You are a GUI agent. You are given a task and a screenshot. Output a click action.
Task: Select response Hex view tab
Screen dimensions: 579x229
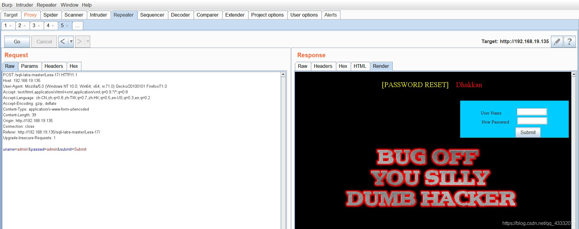pyautogui.click(x=343, y=66)
